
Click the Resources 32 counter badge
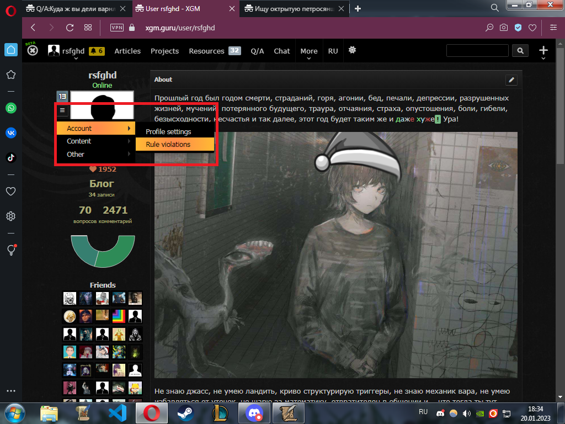234,50
